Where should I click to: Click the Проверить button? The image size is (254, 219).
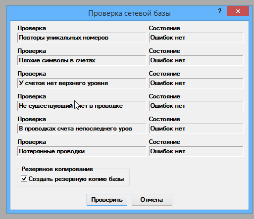[107, 200]
